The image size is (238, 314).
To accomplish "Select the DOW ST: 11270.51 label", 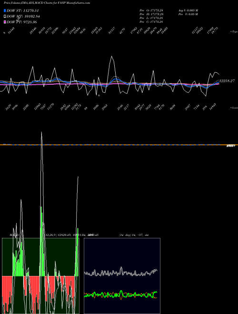I will (x=23, y=10).
